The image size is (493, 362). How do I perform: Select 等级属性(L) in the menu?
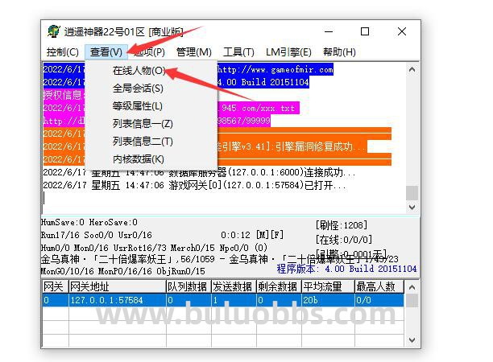click(138, 106)
